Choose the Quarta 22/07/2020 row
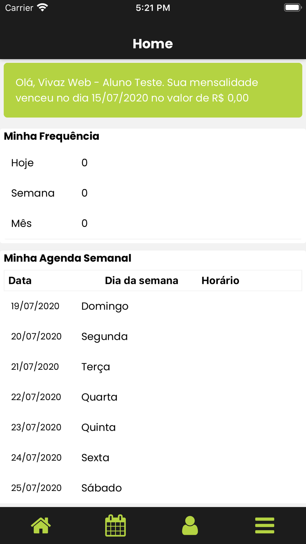Viewport: 306px width, 544px height. coord(153,397)
